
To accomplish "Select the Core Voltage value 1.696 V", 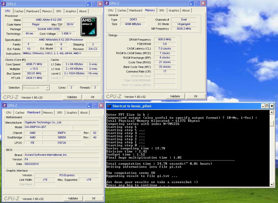I will point(66,33).
